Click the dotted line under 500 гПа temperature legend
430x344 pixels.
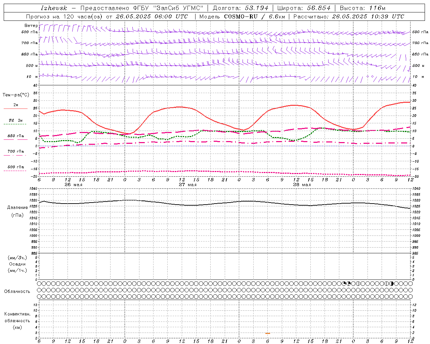coord(15,171)
